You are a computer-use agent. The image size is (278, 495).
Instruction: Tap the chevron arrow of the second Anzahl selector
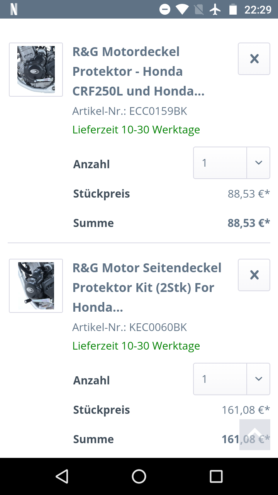point(258,379)
